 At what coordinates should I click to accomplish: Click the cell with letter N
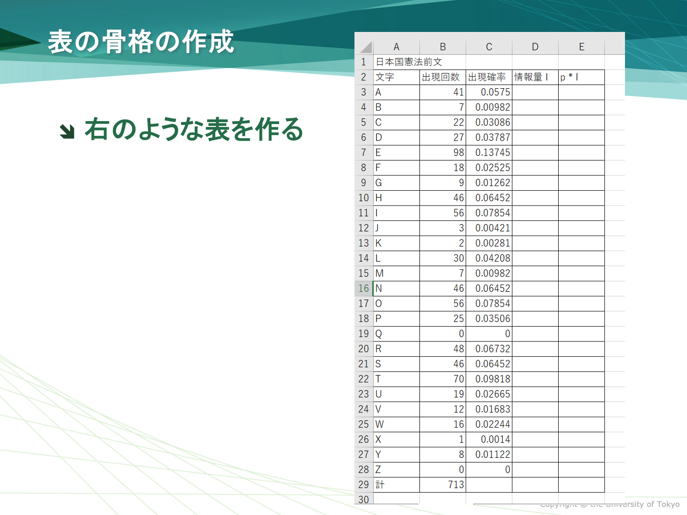tap(396, 288)
